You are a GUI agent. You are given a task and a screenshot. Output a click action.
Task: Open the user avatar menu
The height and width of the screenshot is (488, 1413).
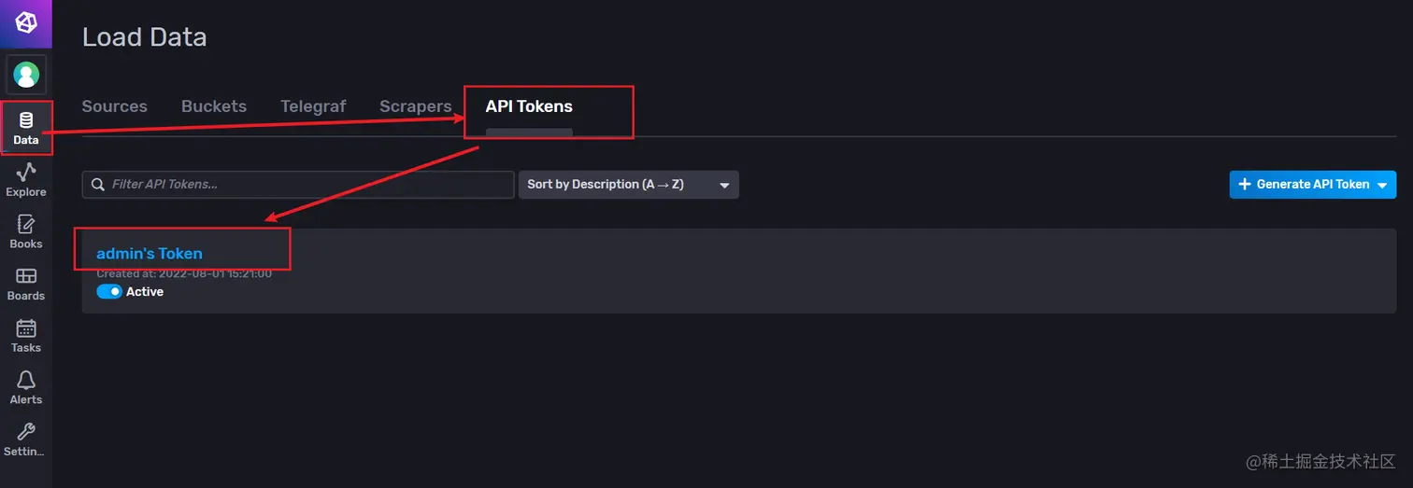click(x=26, y=75)
